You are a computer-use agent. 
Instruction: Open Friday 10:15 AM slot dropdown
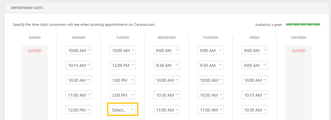[x=255, y=95]
